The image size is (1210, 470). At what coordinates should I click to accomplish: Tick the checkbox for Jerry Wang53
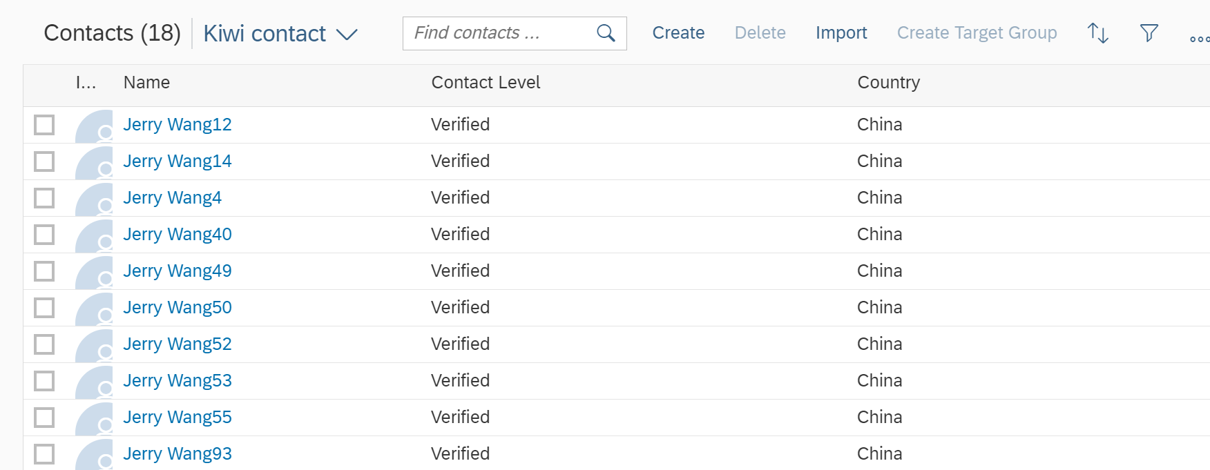44,381
